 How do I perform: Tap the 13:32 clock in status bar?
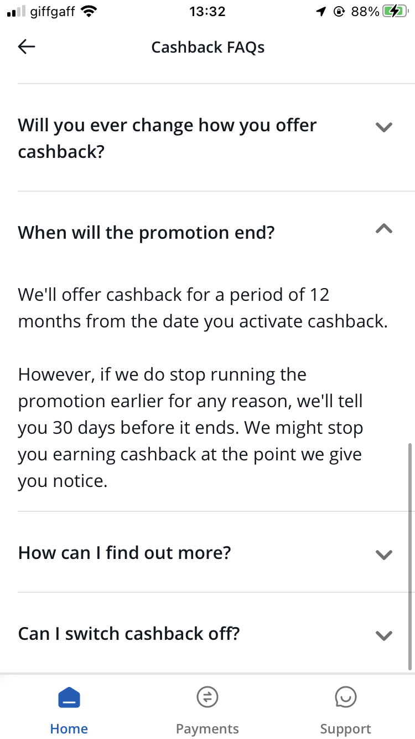pos(207,12)
